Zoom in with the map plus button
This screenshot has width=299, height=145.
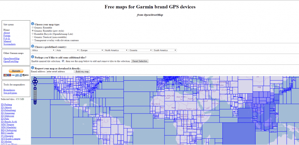coord(35,88)
